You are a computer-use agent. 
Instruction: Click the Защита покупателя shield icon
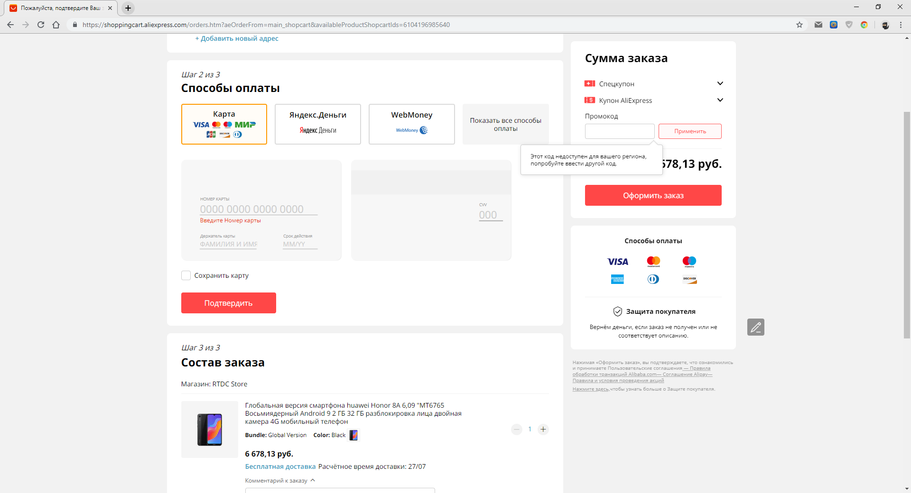pyautogui.click(x=617, y=311)
